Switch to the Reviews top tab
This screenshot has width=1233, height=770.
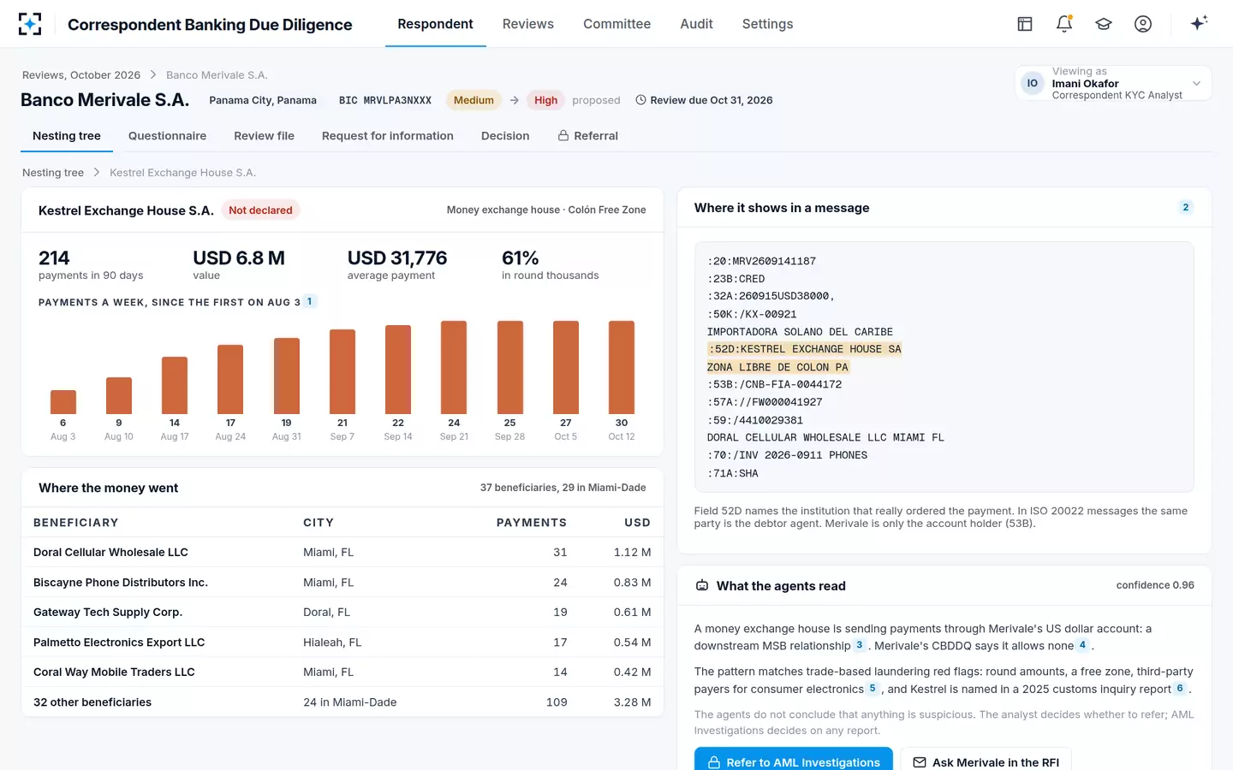[x=528, y=24]
